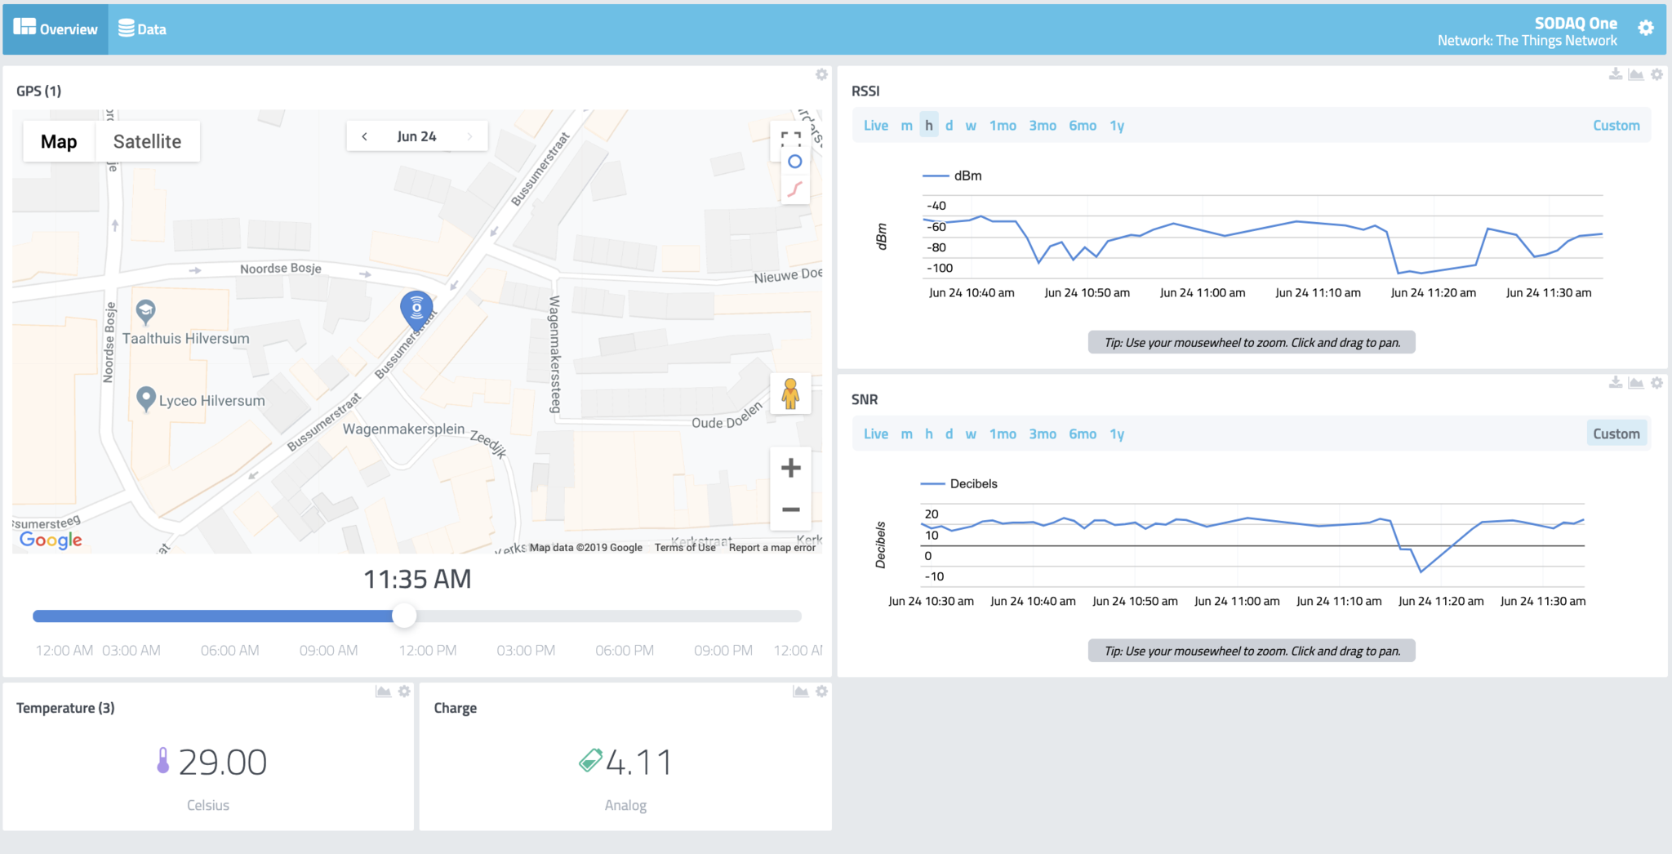Select 3mo range in SNR chart
1672x854 pixels.
(x=1043, y=434)
